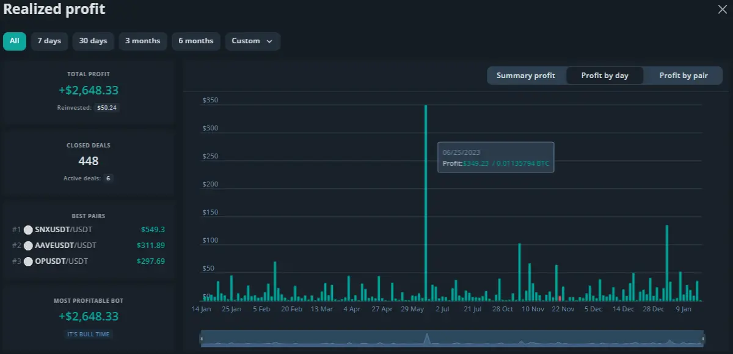Select the All time range filter
This screenshot has height=354, width=733.
point(14,41)
